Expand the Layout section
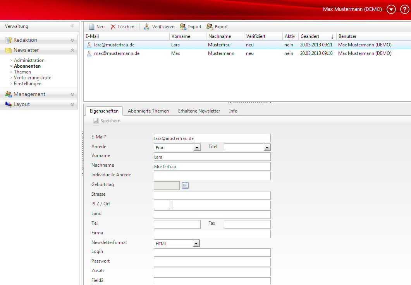Image resolution: width=411 pixels, height=285 pixels. click(72, 104)
